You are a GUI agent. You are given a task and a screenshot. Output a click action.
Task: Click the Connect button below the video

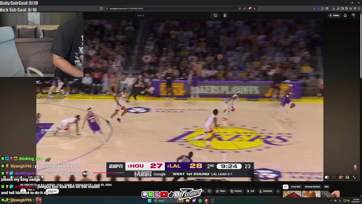pos(236,191)
